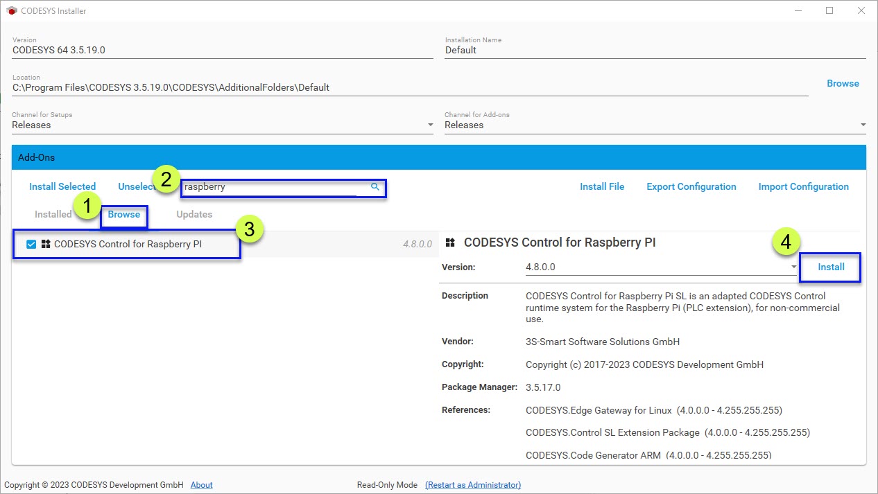Open the Channel for Setups dropdown
The image size is (878, 494).
tap(429, 125)
